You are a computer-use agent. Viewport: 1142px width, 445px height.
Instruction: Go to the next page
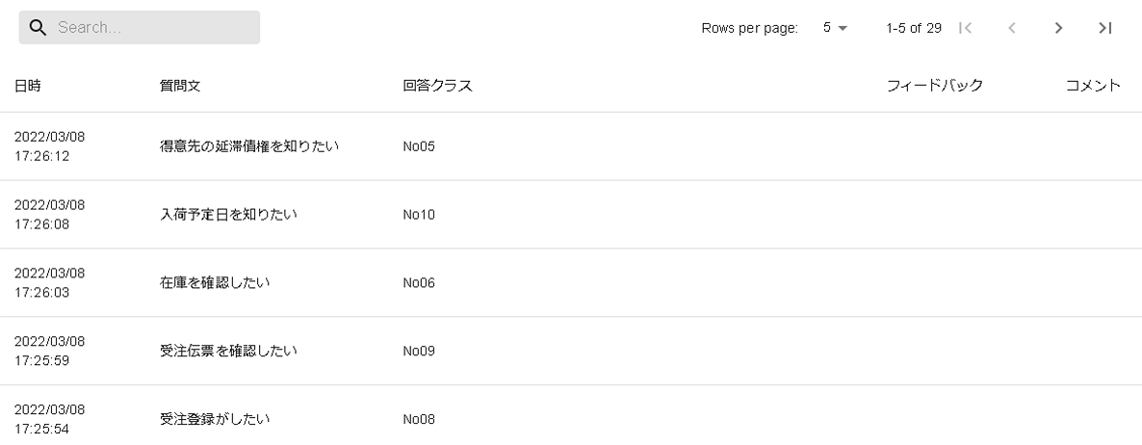[1058, 28]
